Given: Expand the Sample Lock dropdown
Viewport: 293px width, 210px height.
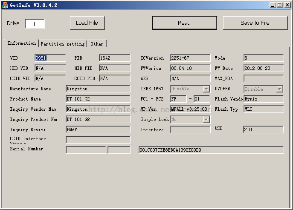Looking at the screenshot, I should [x=206, y=119].
